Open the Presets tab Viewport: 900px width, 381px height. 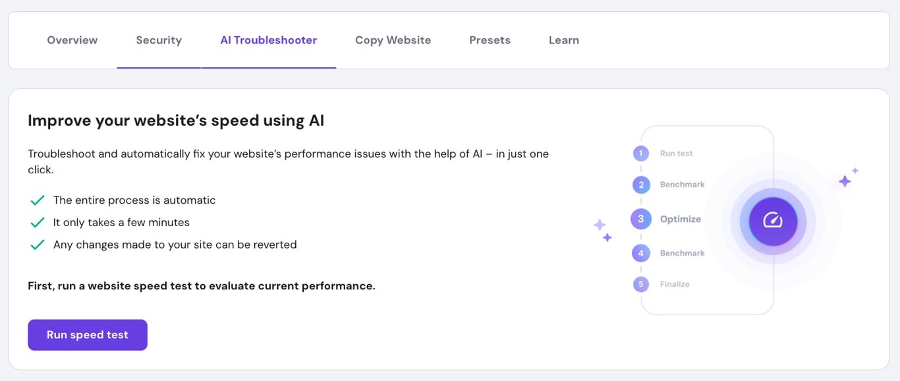click(490, 40)
